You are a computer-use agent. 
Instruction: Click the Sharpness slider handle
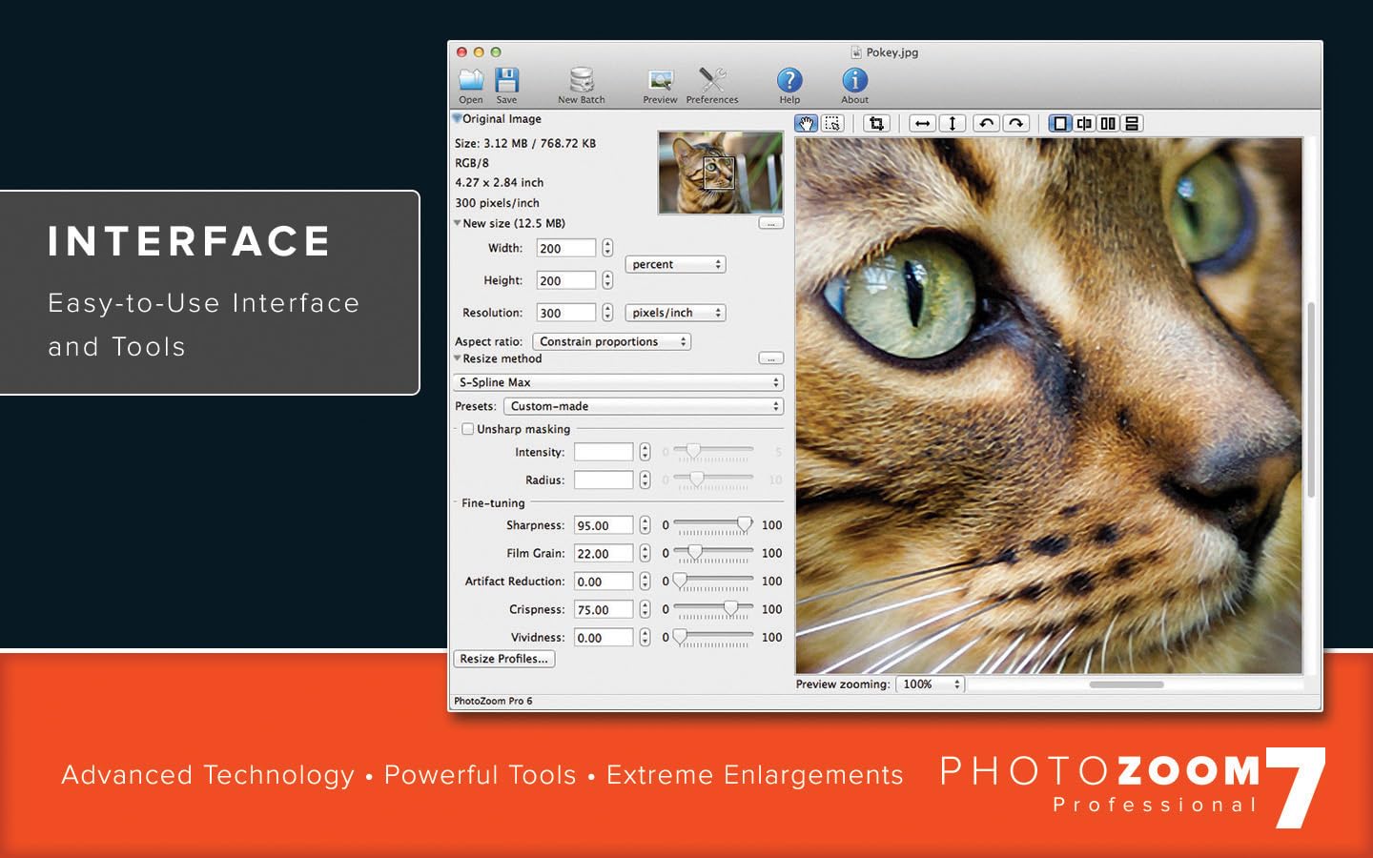coord(744,524)
